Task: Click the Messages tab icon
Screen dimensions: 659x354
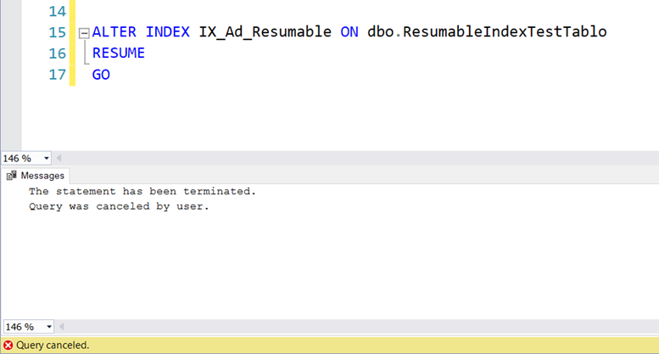Action: coord(11,176)
